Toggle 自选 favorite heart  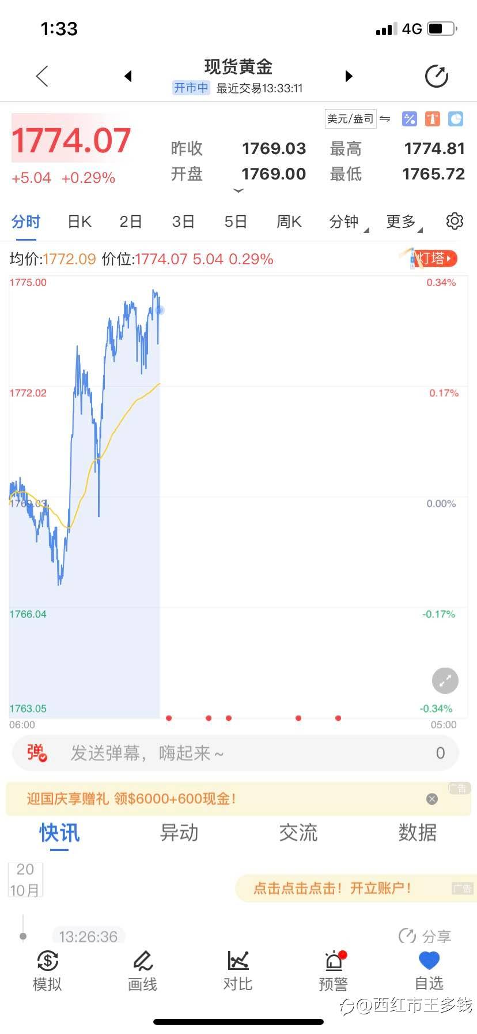click(x=429, y=971)
